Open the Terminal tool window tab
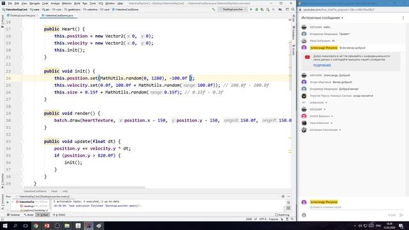 point(13,215)
